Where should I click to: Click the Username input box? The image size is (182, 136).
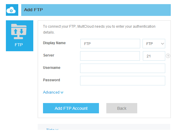point(123,68)
